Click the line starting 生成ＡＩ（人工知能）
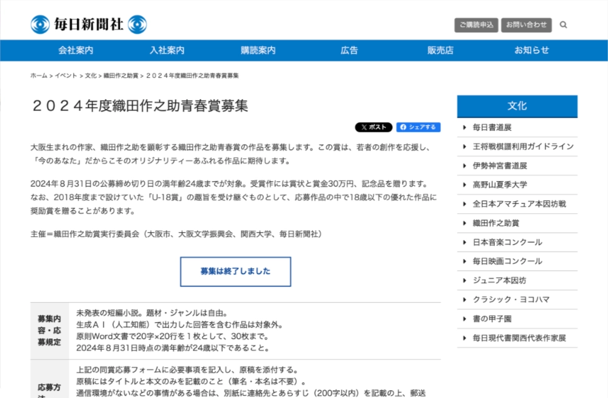 [179, 324]
